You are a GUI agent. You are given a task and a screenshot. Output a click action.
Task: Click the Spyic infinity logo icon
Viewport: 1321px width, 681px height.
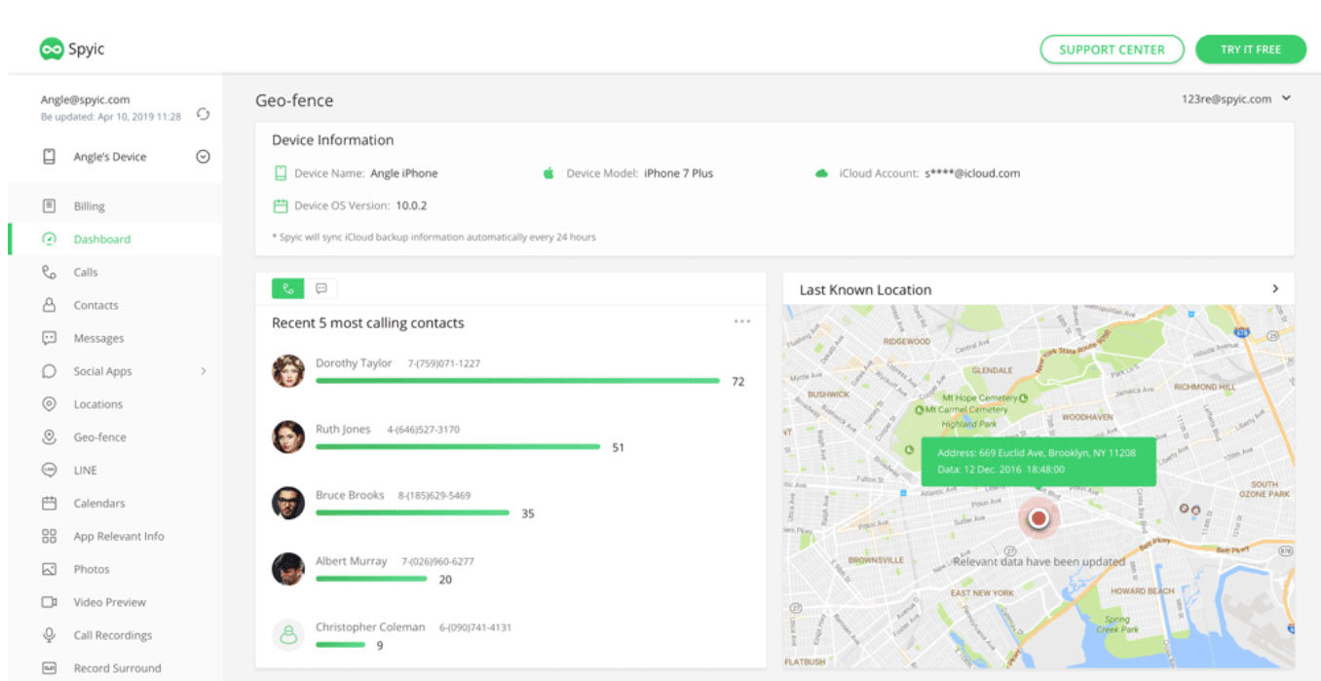(51, 49)
